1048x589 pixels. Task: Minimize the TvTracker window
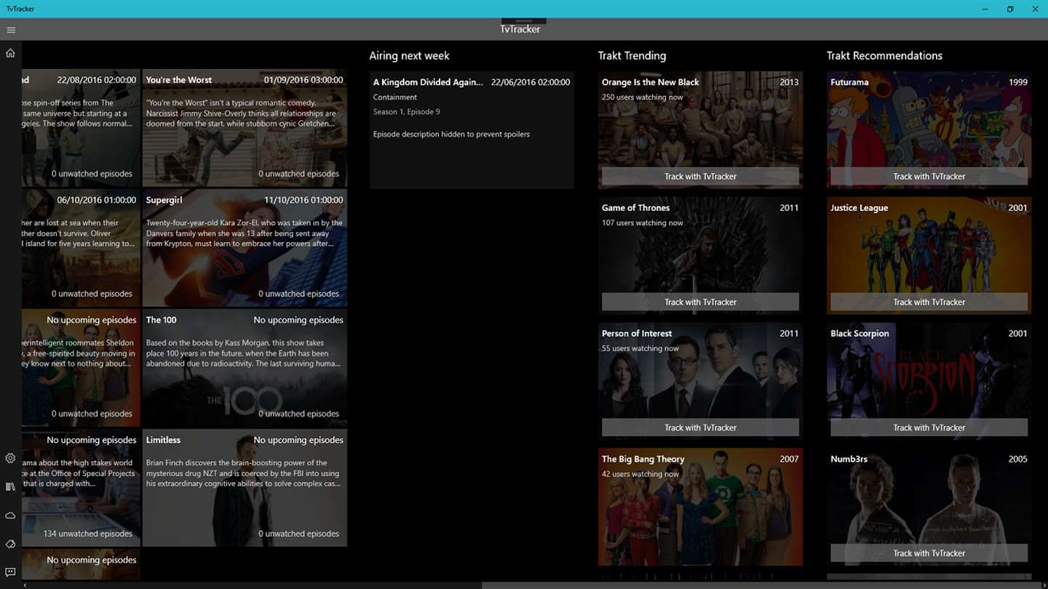click(x=985, y=9)
